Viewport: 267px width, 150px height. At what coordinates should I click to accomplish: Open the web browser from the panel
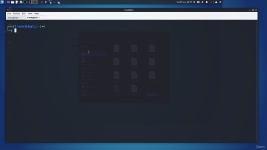click(21, 2)
